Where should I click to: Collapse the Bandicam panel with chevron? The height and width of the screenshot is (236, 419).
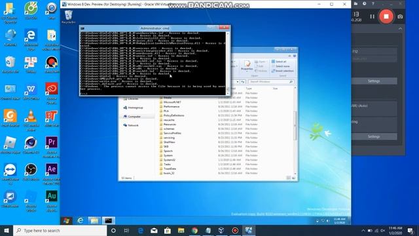(x=400, y=29)
